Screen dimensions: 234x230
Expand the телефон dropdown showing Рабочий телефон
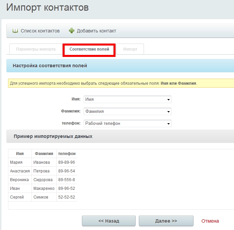pyautogui.click(x=127, y=124)
